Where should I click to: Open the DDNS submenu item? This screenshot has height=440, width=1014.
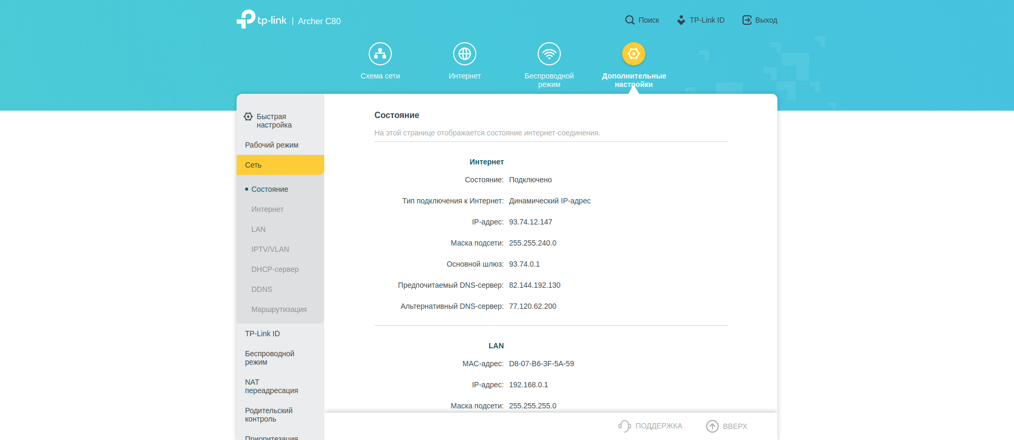tap(261, 289)
